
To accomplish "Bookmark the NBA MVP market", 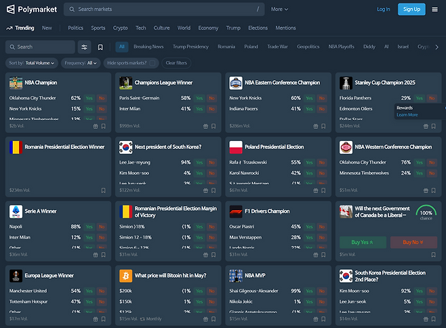I will click(x=323, y=319).
